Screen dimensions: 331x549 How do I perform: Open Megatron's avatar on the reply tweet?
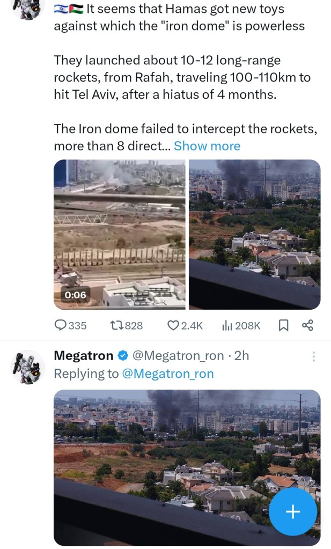click(x=27, y=368)
